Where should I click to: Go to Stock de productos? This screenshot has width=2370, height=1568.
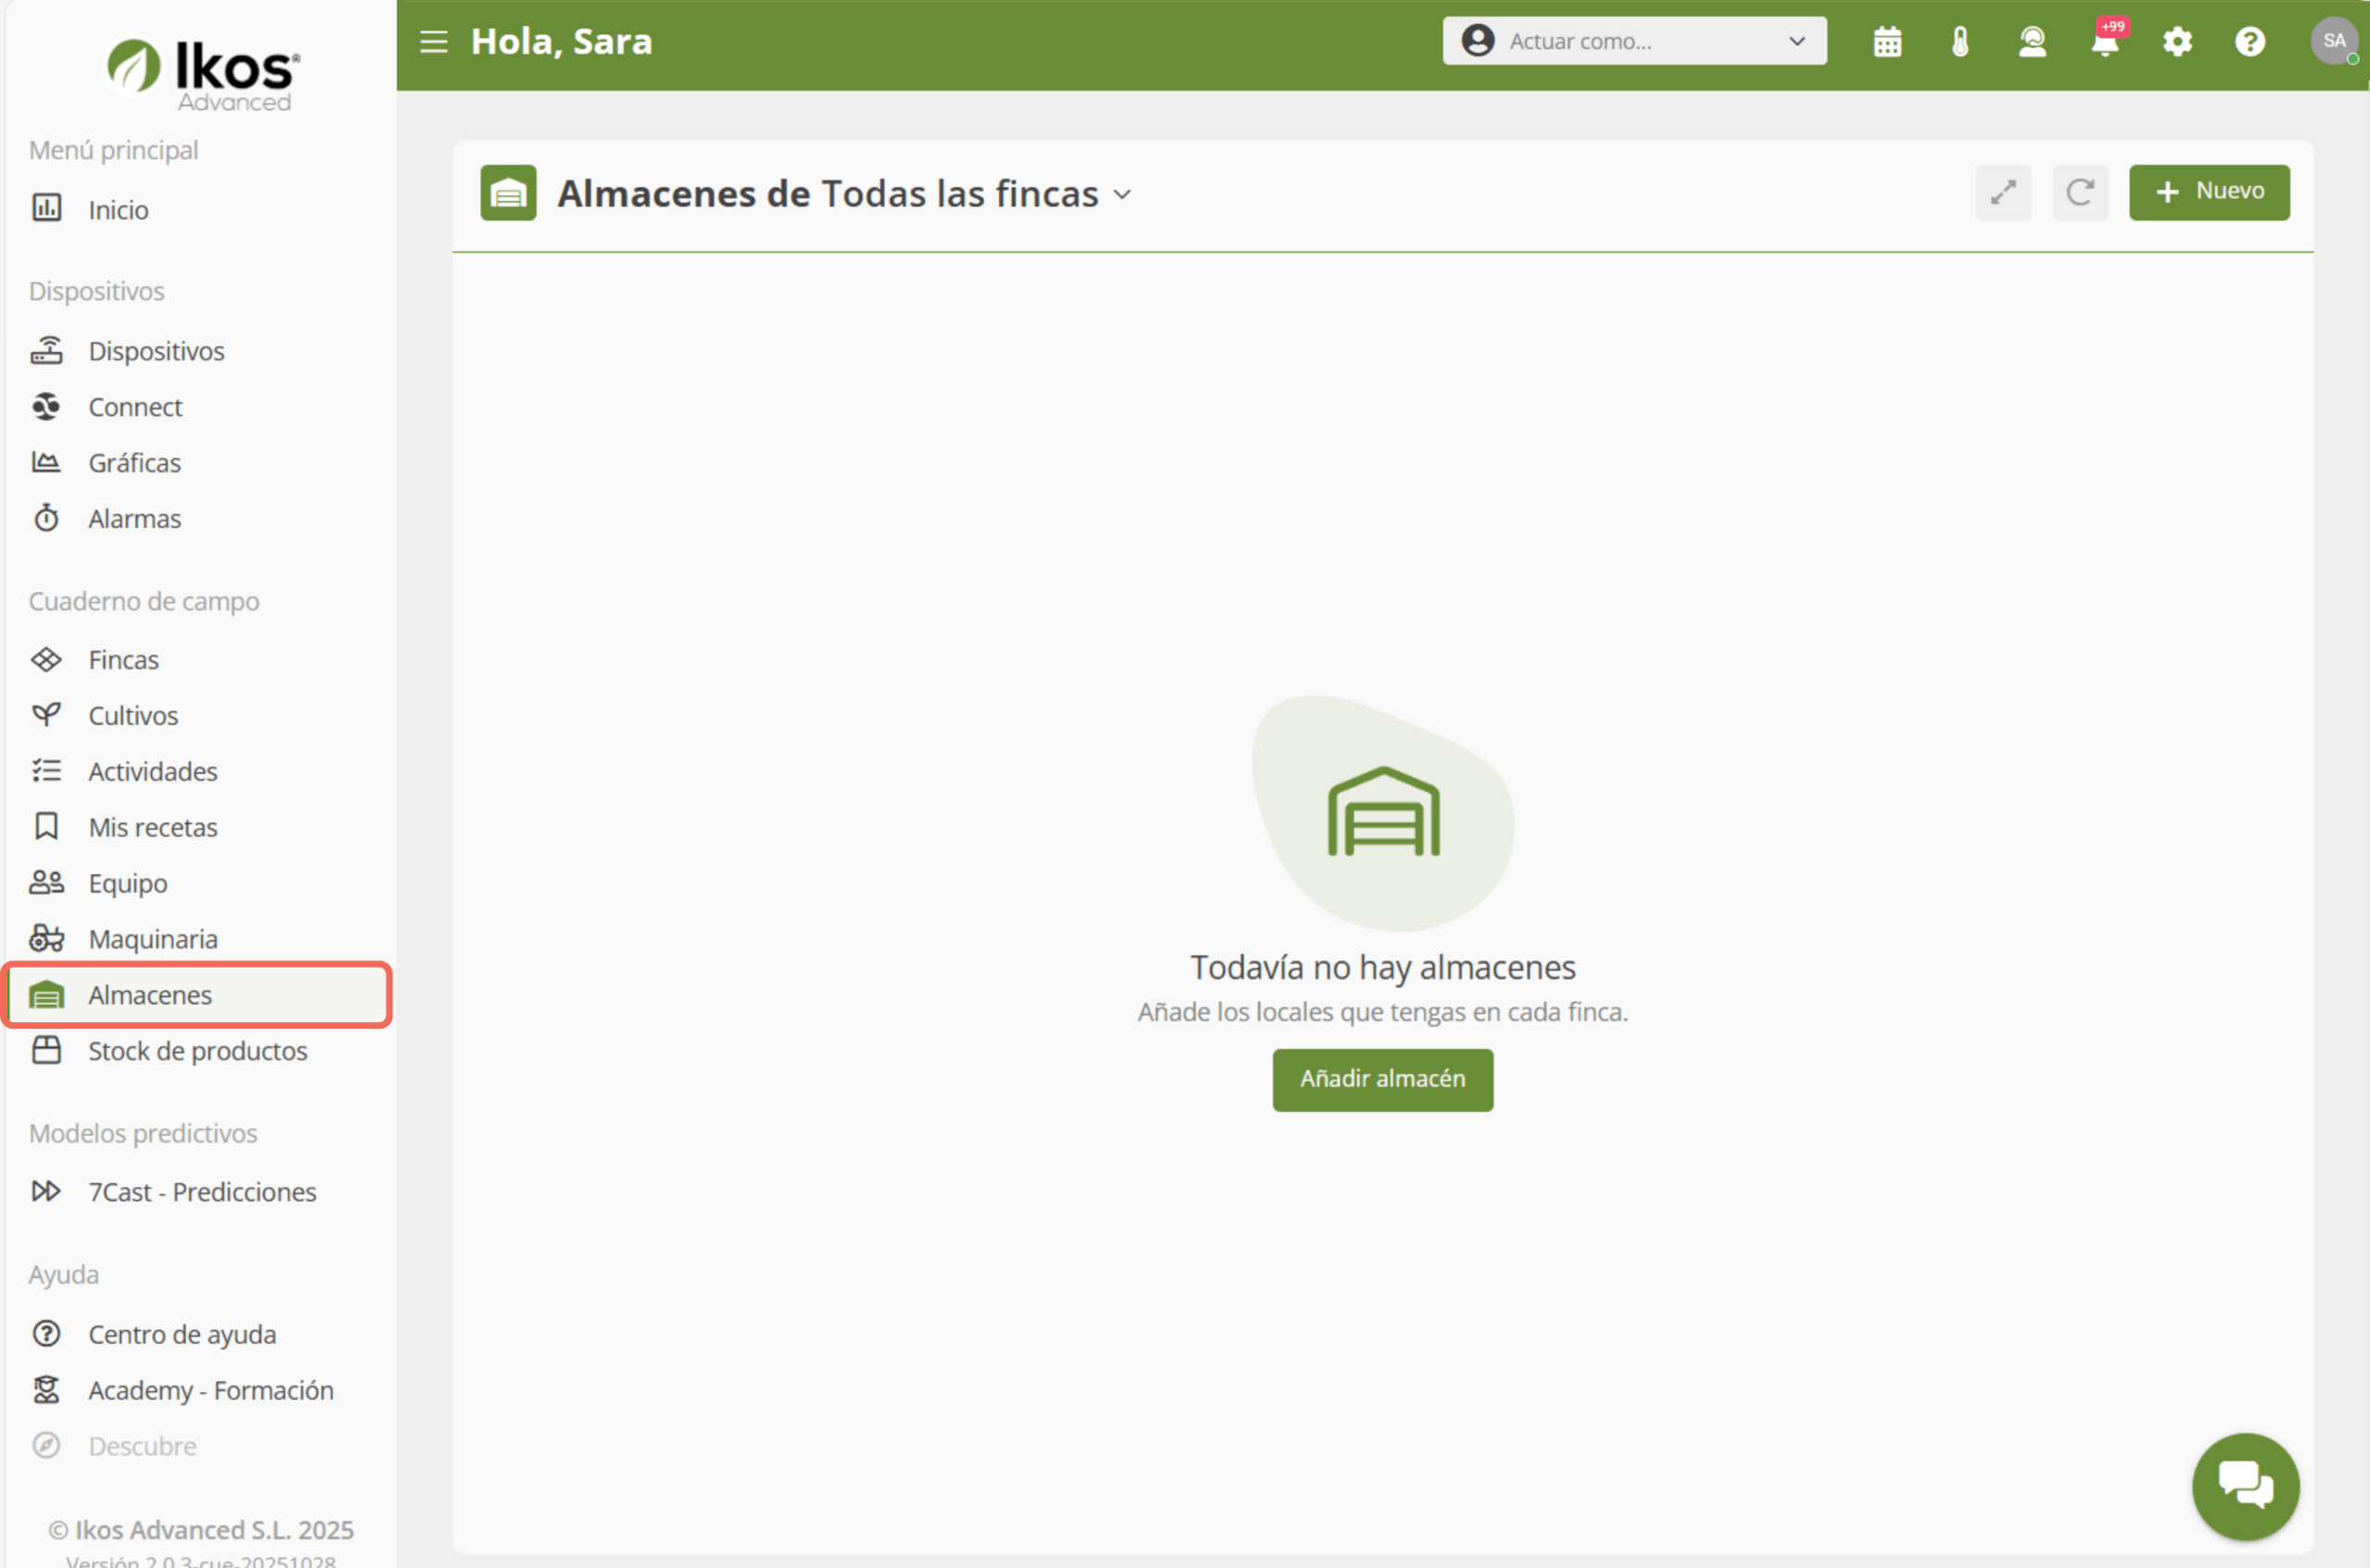point(197,1051)
